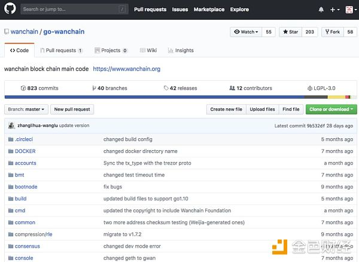This screenshot has height=262, width=359.
Task: Open the Watch dropdown button
Action: point(246,32)
